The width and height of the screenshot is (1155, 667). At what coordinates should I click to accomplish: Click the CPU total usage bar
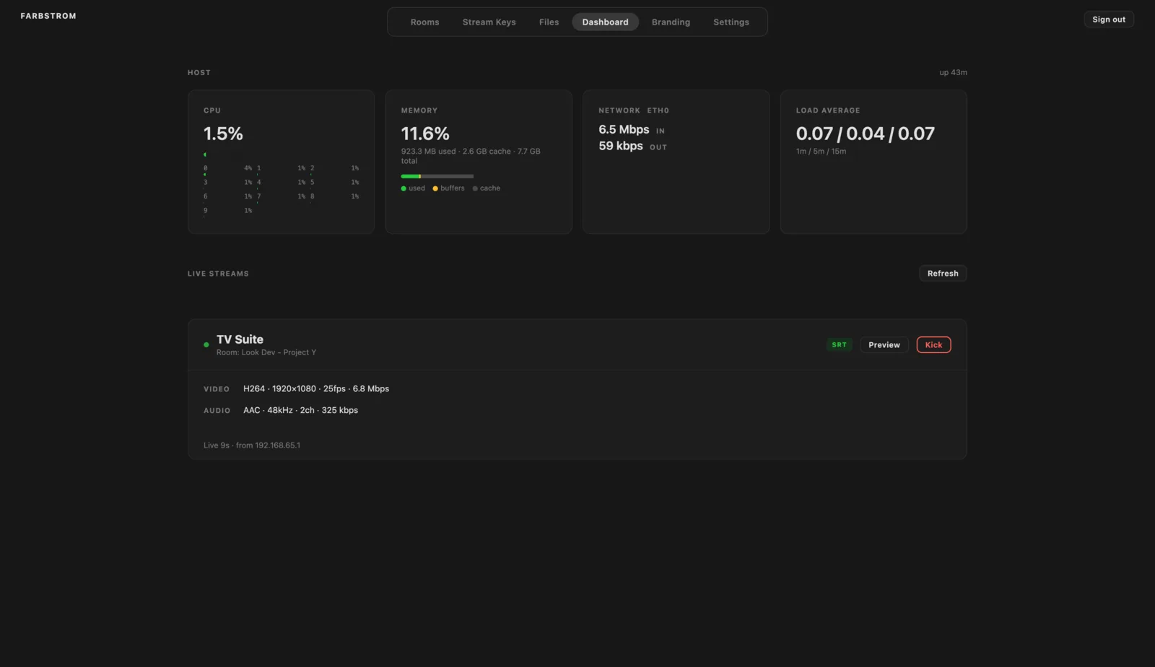(205, 154)
